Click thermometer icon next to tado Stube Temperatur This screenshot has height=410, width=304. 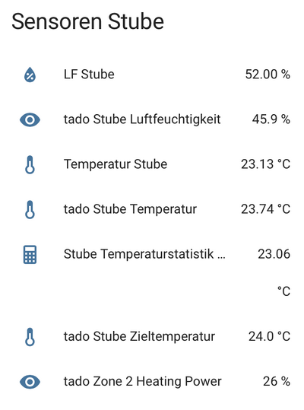30,209
